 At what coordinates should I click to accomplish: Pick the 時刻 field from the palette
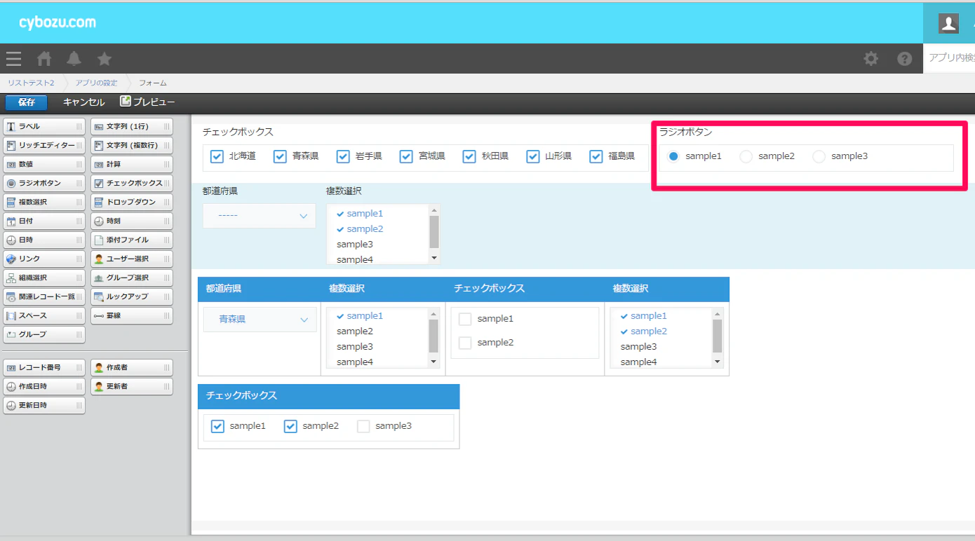(132, 221)
